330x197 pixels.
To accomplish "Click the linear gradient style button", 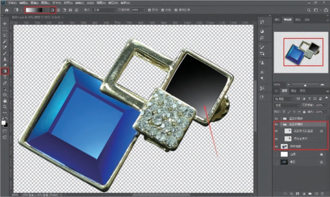I will tap(52, 10).
